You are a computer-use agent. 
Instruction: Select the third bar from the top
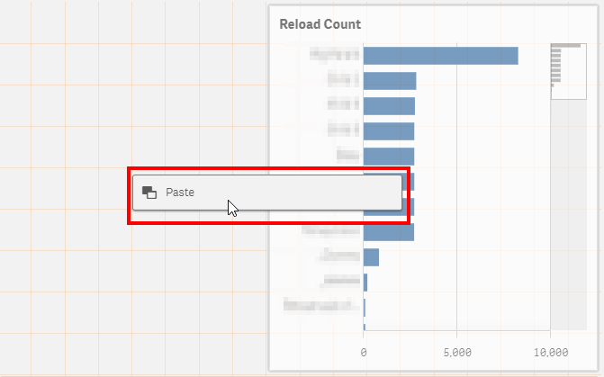click(389, 106)
